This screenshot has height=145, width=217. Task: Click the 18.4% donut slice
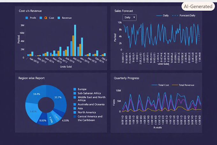[x=36, y=94]
